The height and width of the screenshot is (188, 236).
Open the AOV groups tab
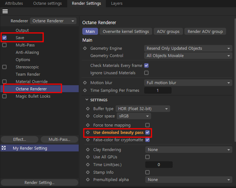[168, 31]
